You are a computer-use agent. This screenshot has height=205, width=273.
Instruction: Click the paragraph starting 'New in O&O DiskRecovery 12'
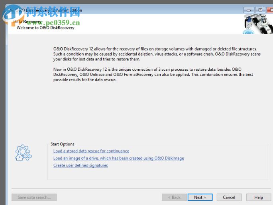click(x=153, y=74)
